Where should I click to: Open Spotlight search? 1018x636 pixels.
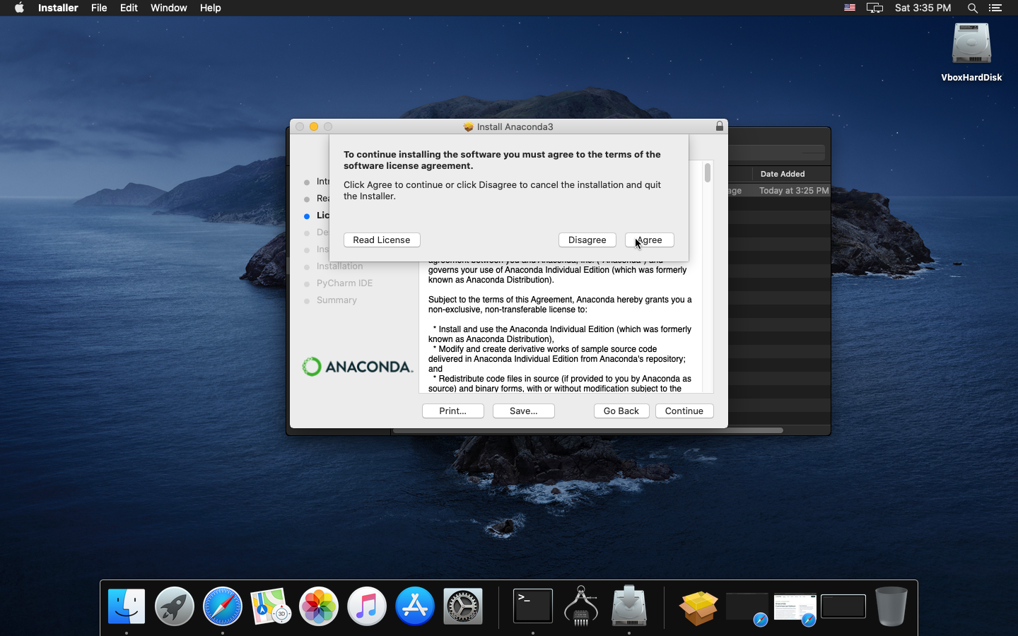[x=973, y=8]
